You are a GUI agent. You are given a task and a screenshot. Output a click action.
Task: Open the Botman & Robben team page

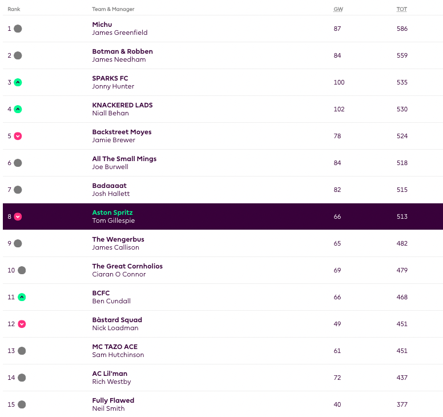122,51
